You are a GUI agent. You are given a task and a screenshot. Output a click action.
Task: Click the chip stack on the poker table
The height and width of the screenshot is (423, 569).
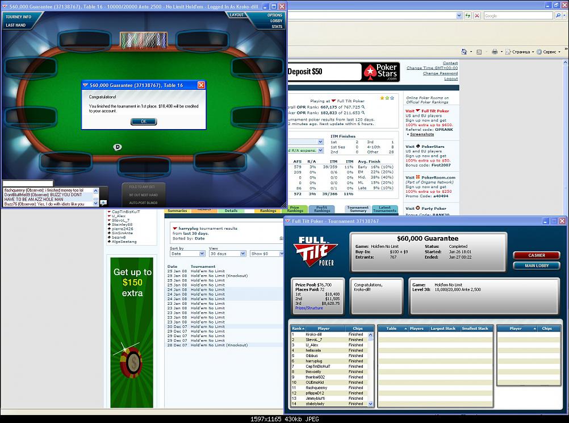(x=144, y=40)
